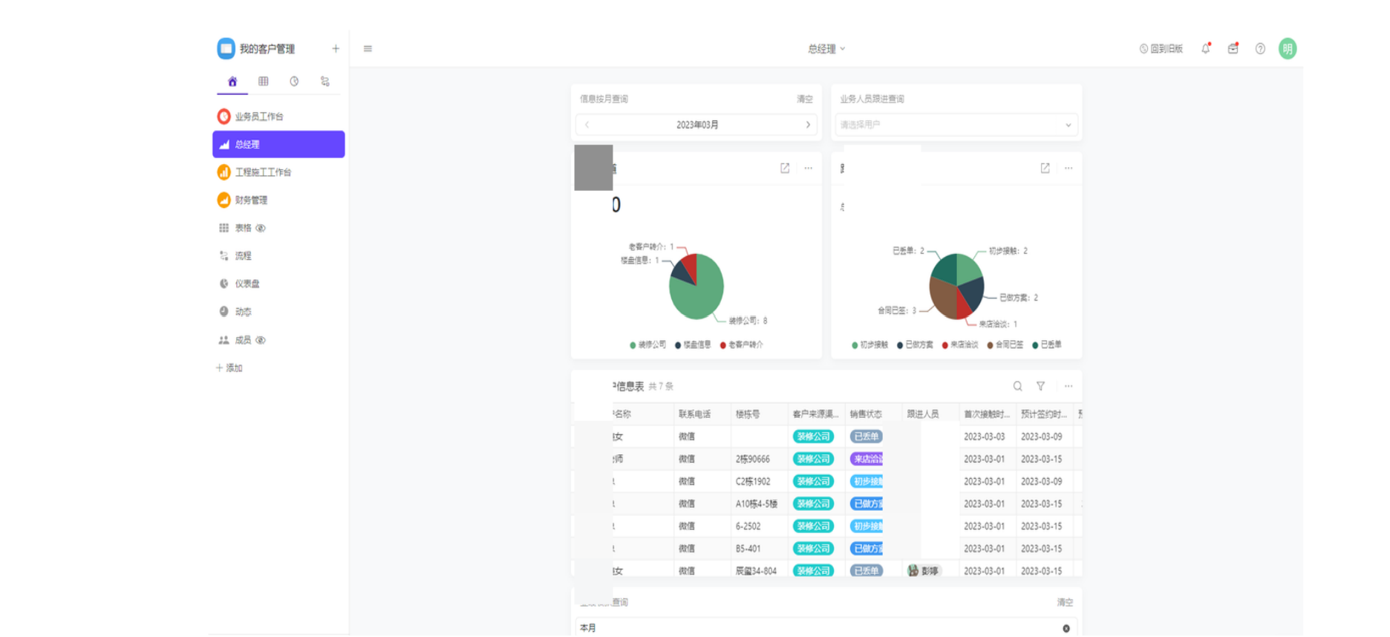Click the notification bell icon
The width and height of the screenshot is (1390, 637).
point(1205,49)
